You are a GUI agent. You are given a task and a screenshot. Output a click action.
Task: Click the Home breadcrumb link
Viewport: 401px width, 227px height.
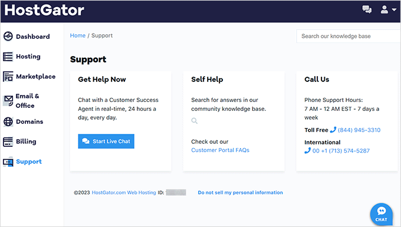[78, 35]
